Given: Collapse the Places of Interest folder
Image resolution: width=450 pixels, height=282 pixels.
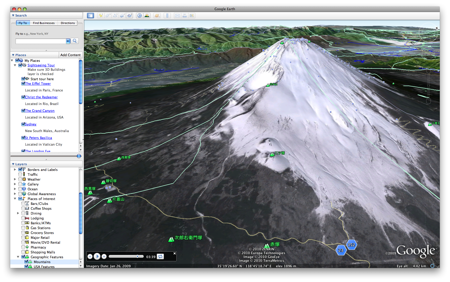Looking at the screenshot, I should 15,199.
